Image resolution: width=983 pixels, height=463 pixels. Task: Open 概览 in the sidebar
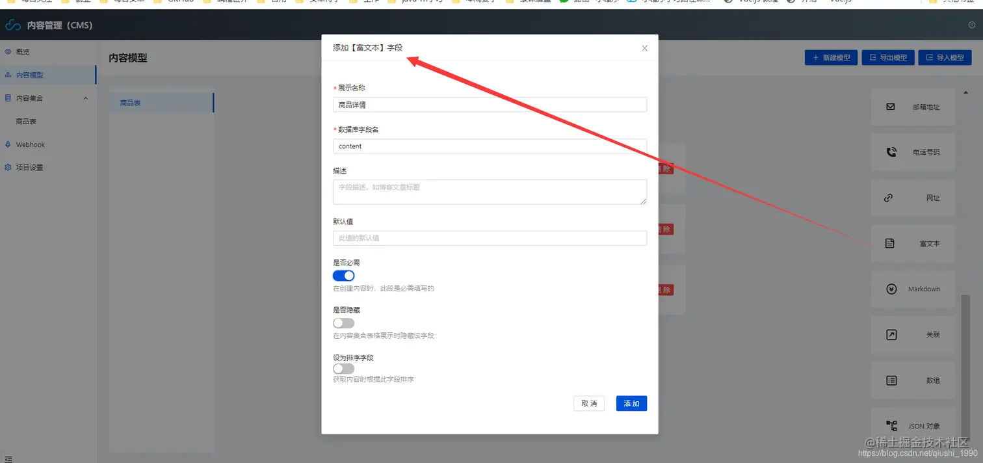(x=48, y=51)
